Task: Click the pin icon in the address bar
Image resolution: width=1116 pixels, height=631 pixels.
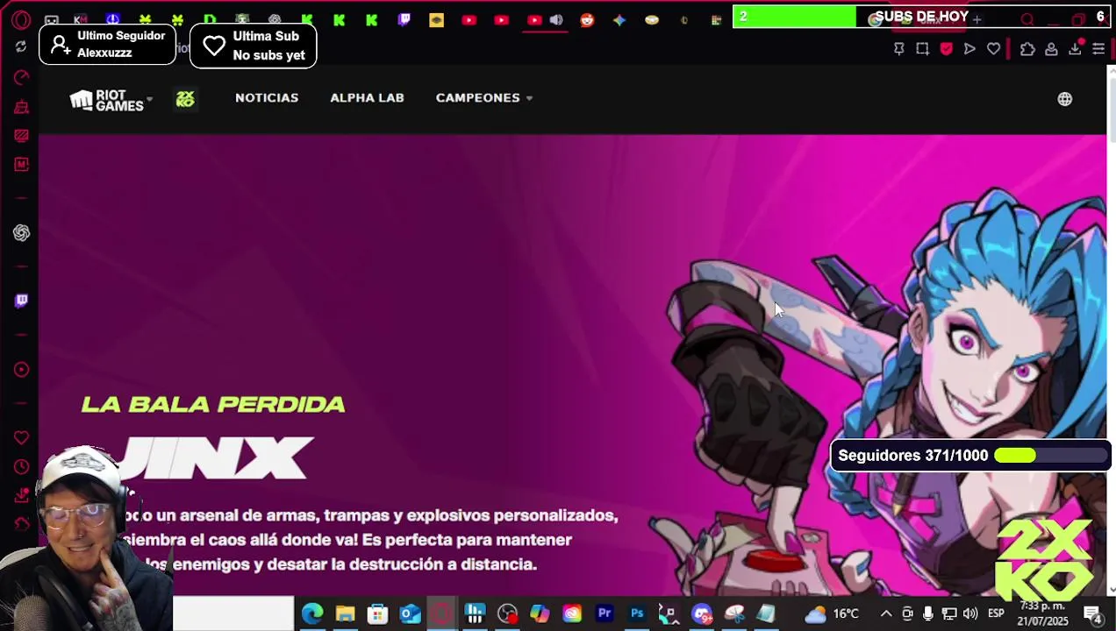Action: point(899,49)
